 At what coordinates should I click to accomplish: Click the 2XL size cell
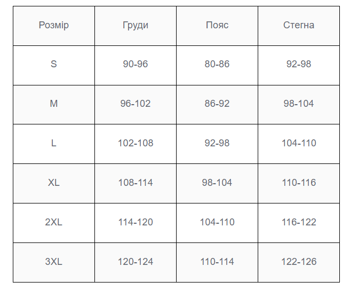54,223
